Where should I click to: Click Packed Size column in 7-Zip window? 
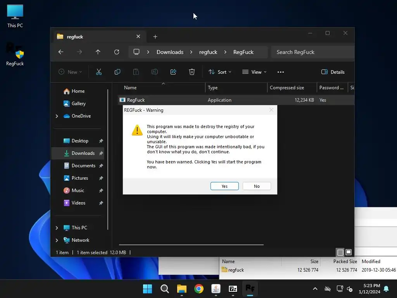(345, 261)
